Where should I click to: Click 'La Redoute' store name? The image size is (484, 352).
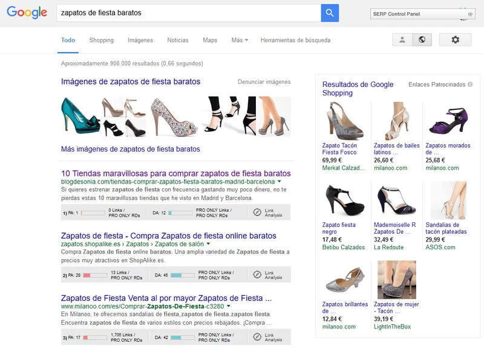tap(388, 248)
